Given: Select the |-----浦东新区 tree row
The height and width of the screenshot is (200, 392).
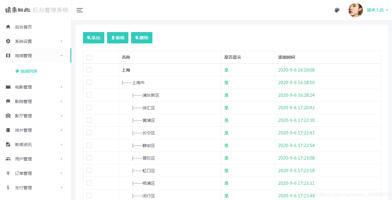Looking at the screenshot, I should (x=146, y=95).
